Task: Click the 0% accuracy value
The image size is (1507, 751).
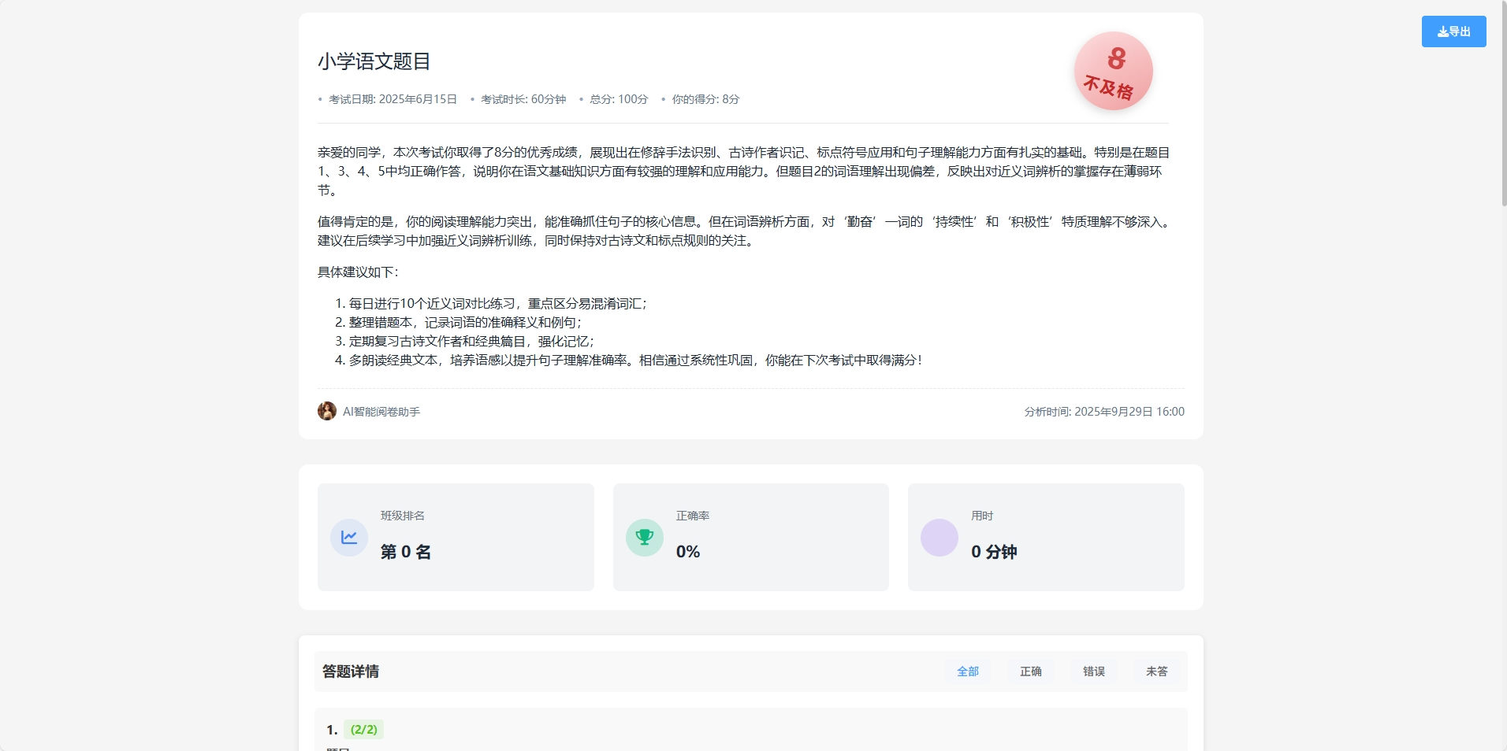Action: tap(688, 552)
